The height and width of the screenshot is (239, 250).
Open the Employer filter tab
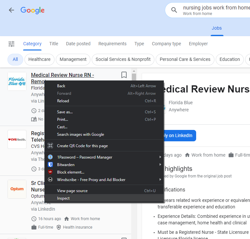point(198,44)
